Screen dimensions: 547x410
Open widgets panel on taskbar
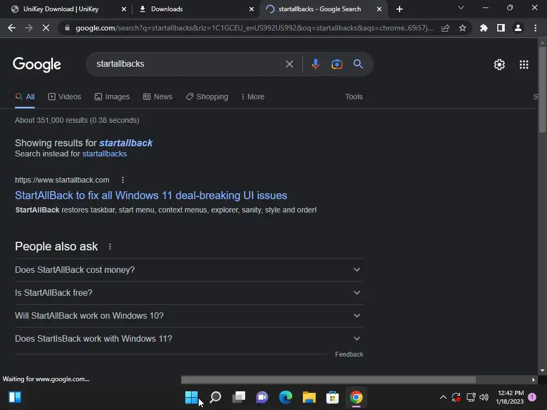[x=15, y=397]
